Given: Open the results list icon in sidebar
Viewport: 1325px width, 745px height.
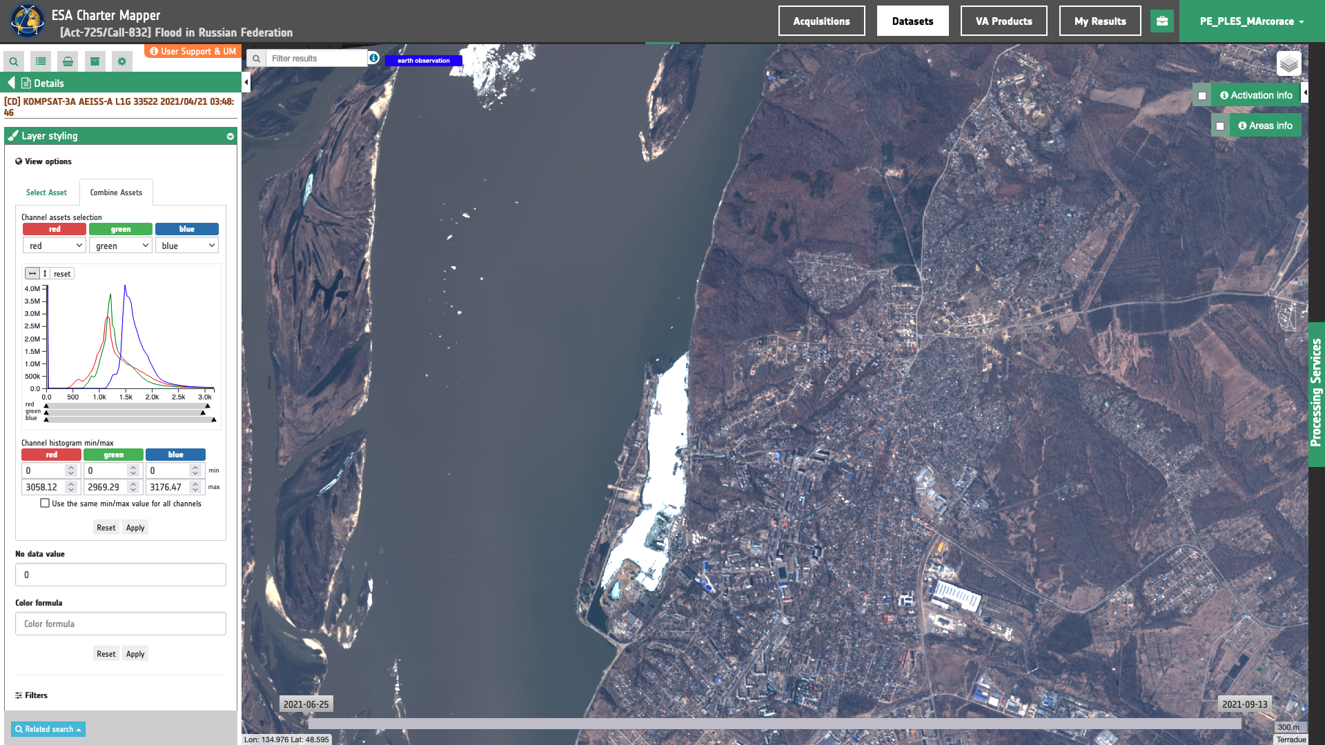Looking at the screenshot, I should pyautogui.click(x=41, y=61).
